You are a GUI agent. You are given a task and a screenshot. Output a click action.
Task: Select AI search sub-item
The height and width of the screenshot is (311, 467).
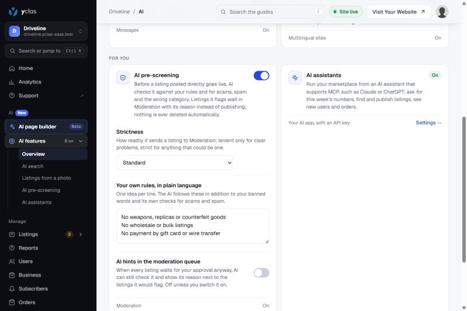coord(53,166)
